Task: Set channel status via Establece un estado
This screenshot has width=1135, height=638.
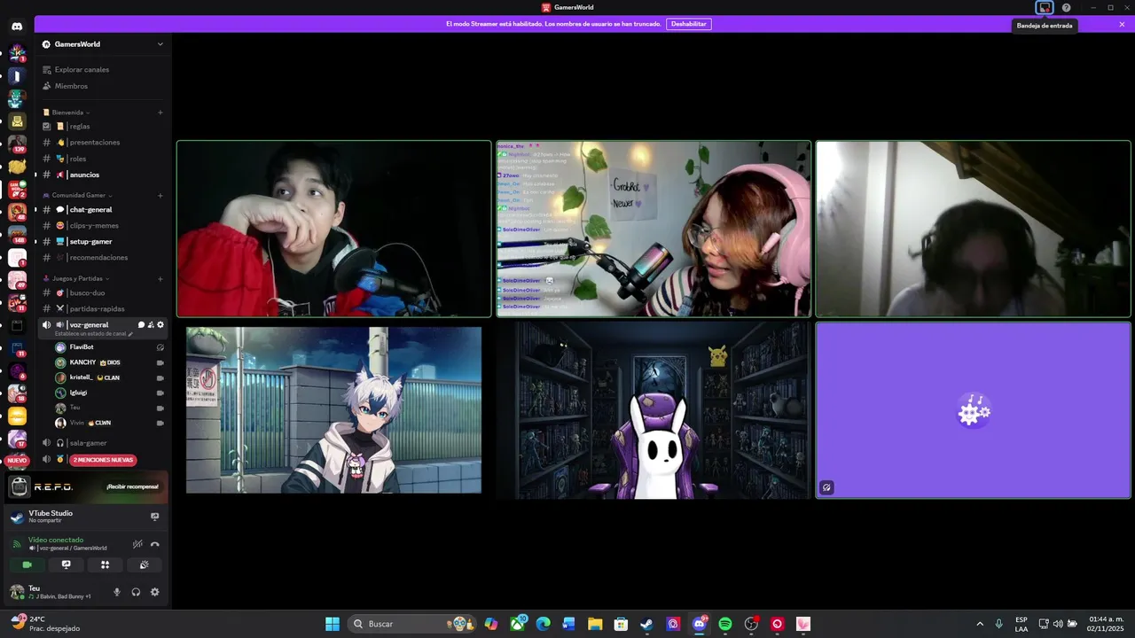Action: click(x=94, y=334)
